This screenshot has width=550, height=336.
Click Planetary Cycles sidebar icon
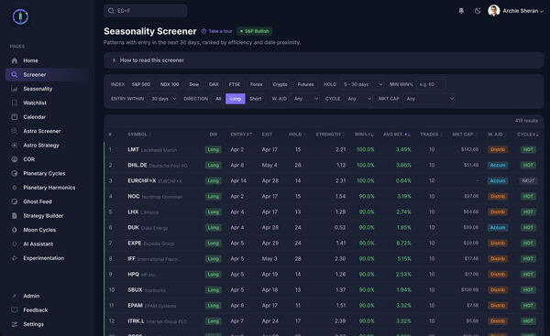[15, 173]
